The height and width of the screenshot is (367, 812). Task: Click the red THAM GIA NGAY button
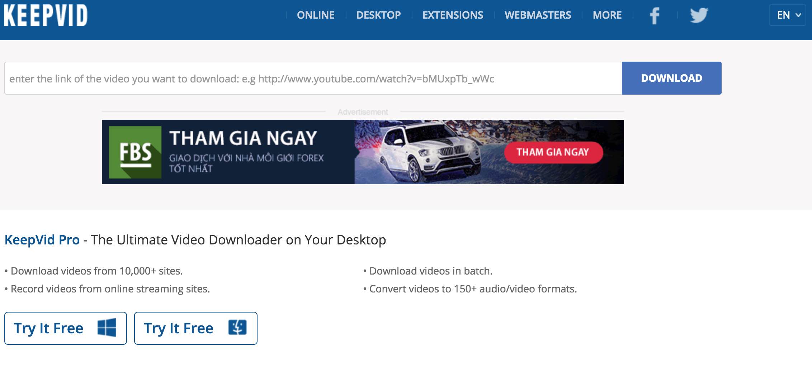click(x=553, y=153)
